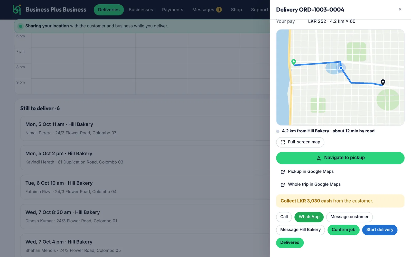Click the Navigate to pickup button
Image resolution: width=411 pixels, height=257 pixels.
340,158
